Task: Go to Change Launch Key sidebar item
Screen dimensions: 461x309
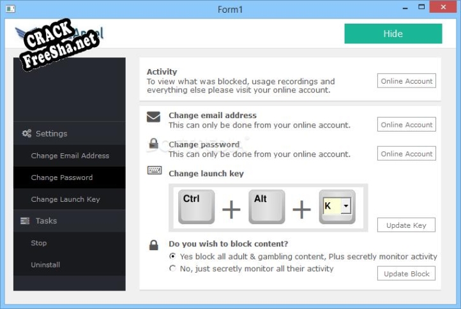Action: 66,199
